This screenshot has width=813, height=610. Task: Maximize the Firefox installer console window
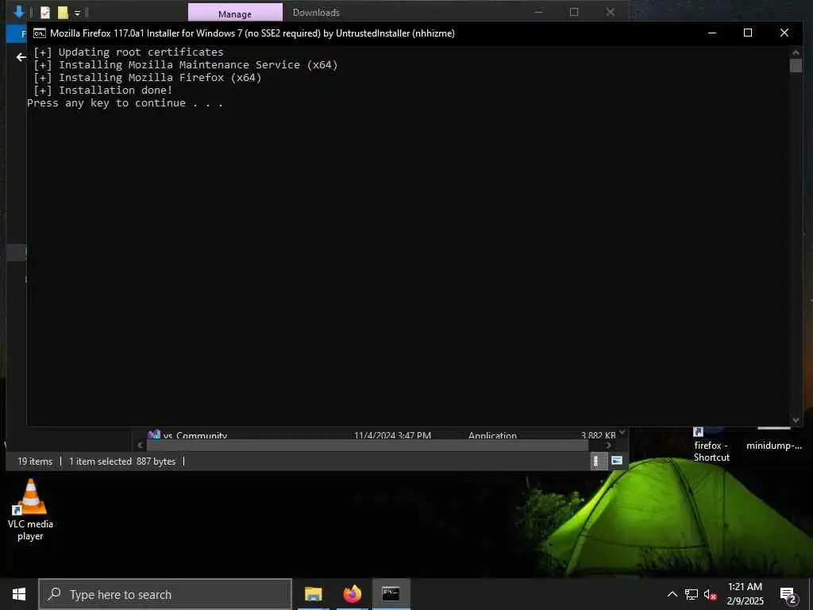click(x=748, y=33)
